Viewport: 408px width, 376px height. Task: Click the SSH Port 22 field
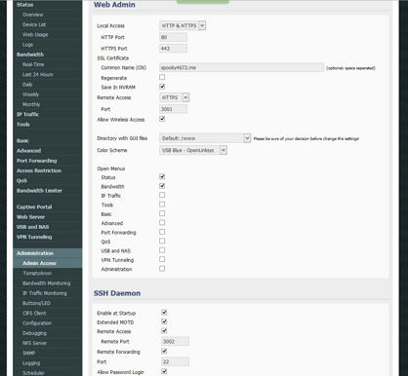pos(175,361)
